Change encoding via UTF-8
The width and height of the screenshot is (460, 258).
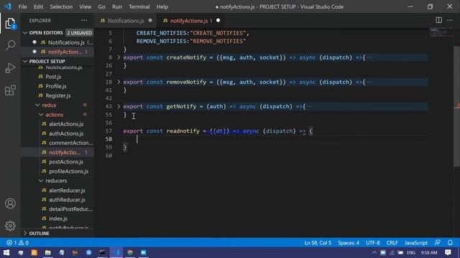[373, 242]
